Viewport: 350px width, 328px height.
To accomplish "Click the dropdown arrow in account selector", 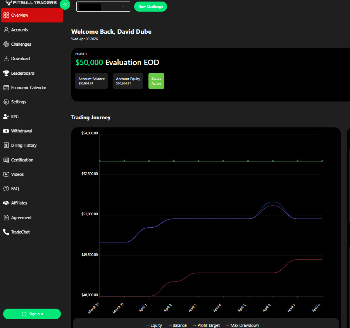I will click(123, 7).
